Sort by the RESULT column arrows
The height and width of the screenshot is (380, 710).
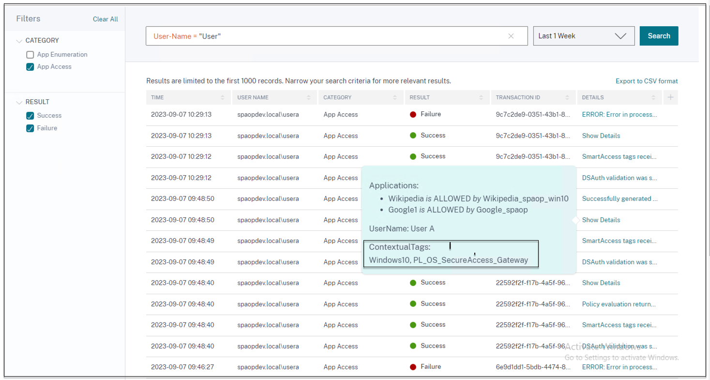click(481, 97)
